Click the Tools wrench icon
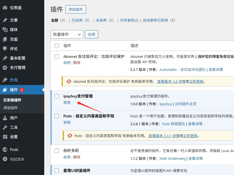The image size is (234, 175). click(x=5, y=127)
